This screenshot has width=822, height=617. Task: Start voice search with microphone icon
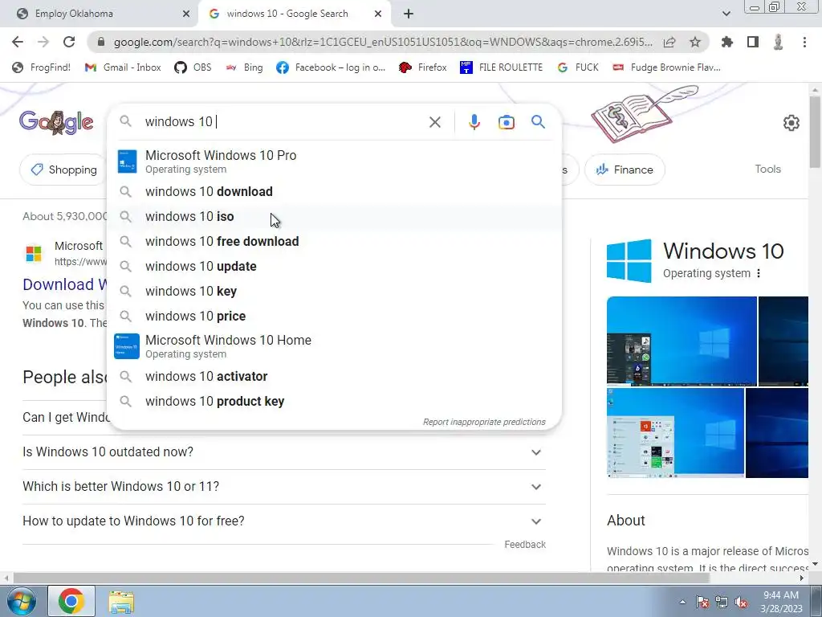[x=474, y=122]
